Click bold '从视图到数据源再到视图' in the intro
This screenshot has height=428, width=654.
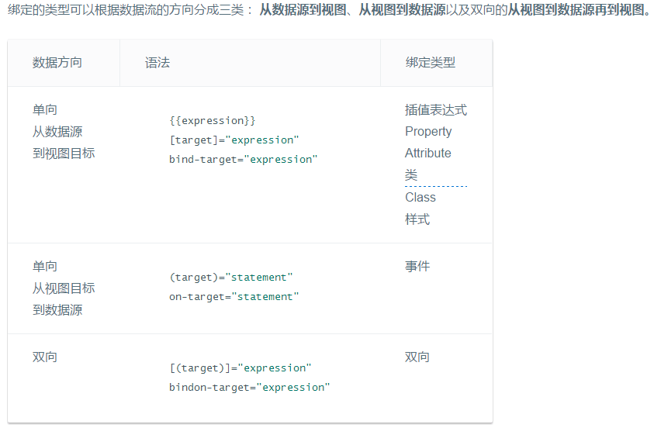(576, 9)
